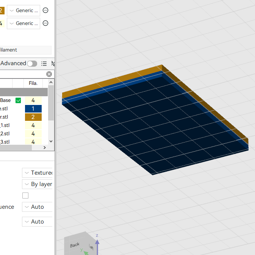
Task: Click the orange filament 2 swatch
Action: 33,117
